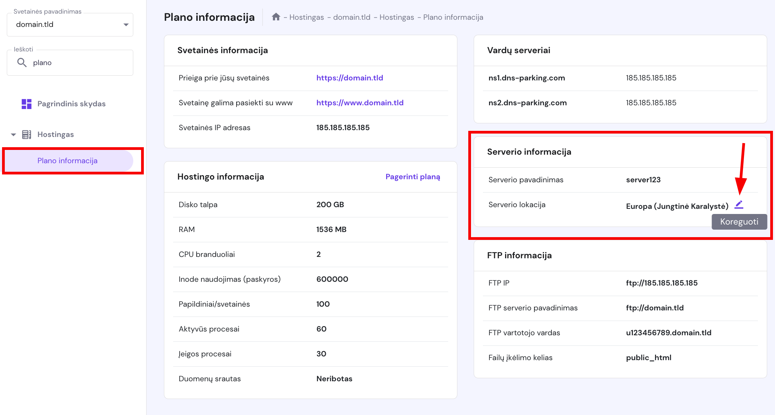Select Hostingas in the breadcrumb trail
Image resolution: width=775 pixels, height=415 pixels.
(x=306, y=17)
